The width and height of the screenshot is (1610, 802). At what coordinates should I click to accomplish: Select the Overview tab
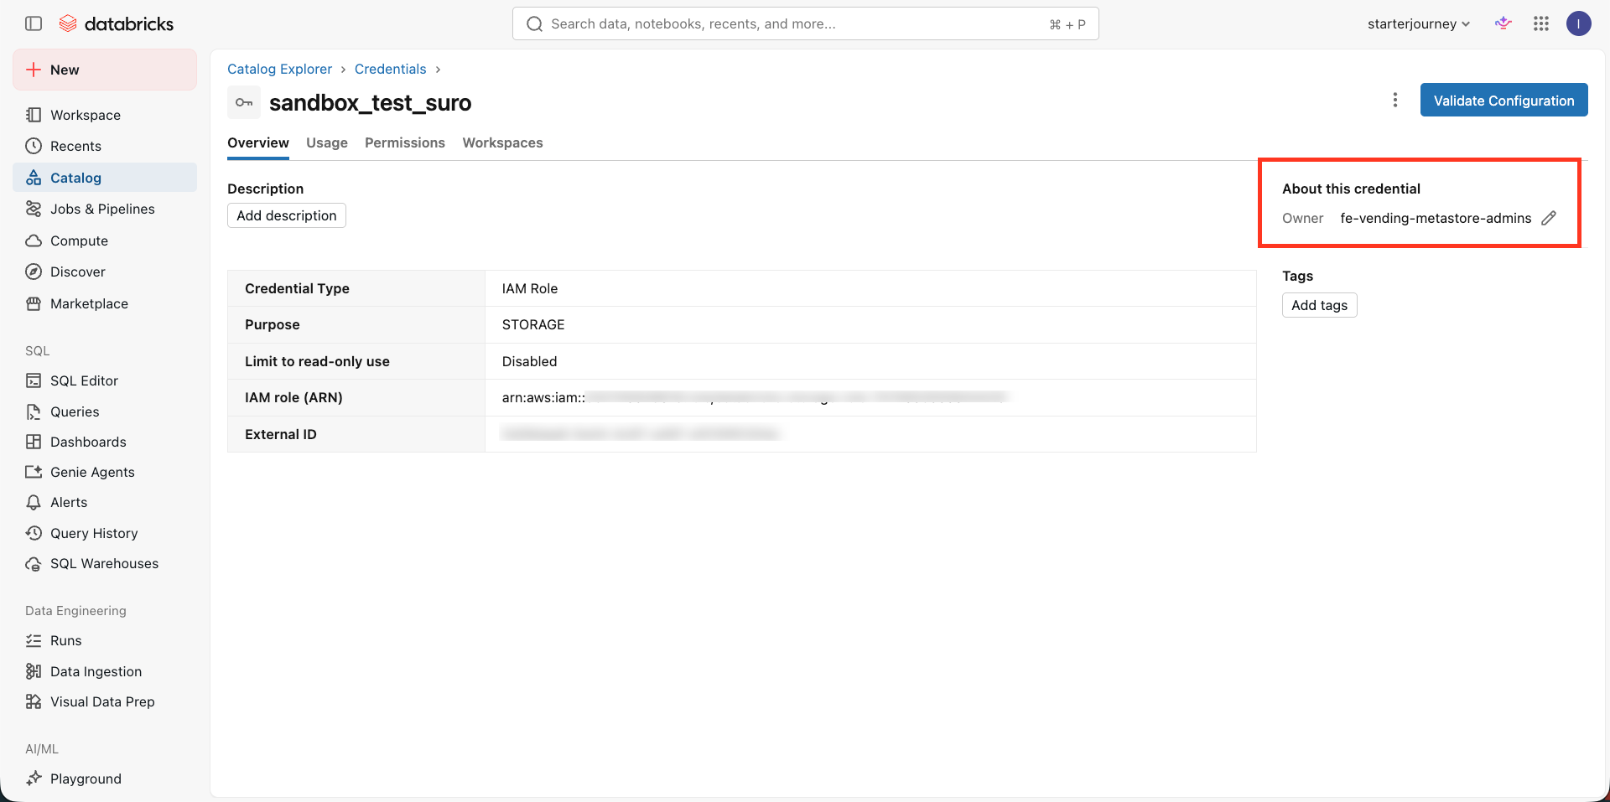[258, 142]
